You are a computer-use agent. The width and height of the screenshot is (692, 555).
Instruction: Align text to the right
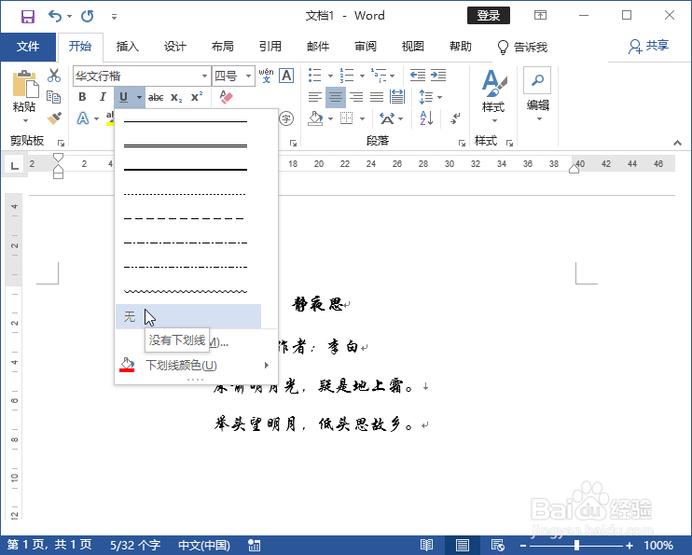(x=356, y=97)
